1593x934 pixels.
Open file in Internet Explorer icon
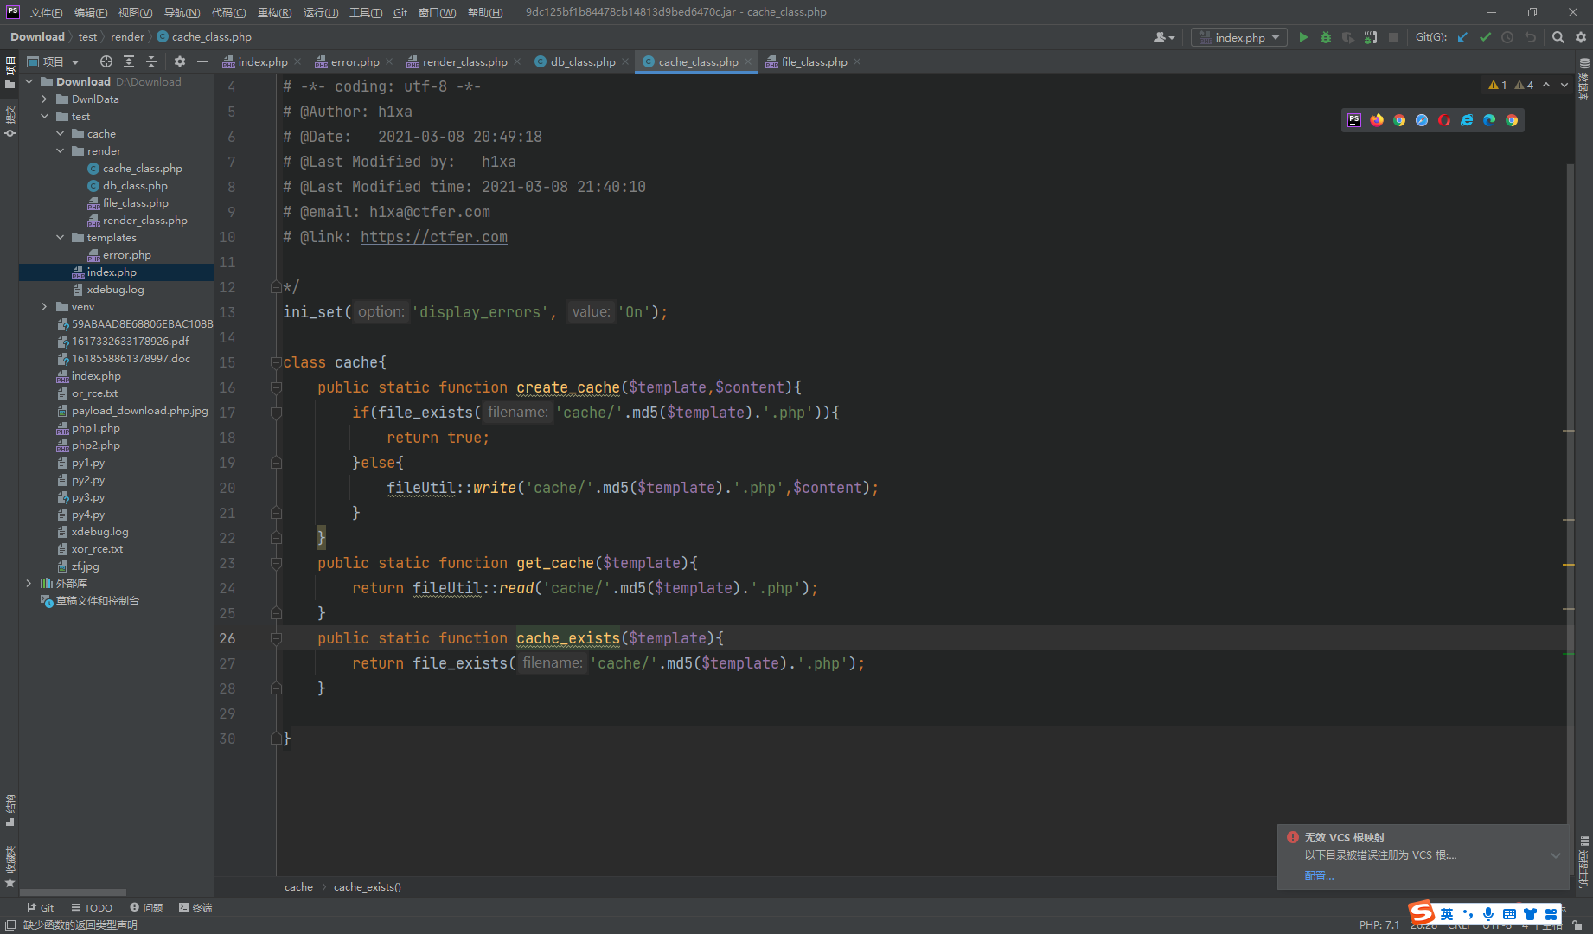[1467, 120]
